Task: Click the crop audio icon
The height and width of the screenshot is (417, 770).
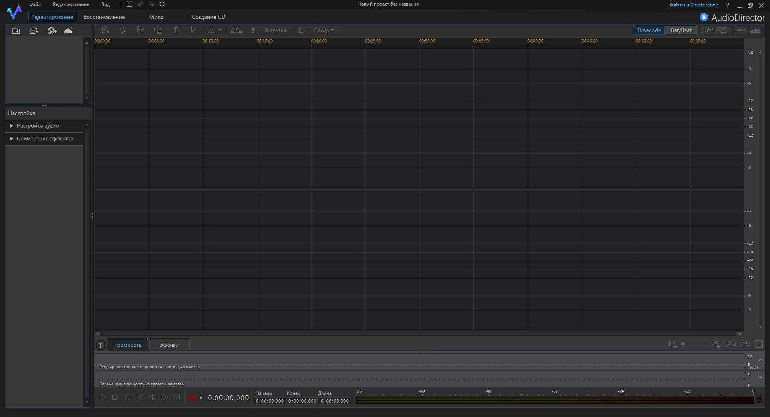Action: tap(194, 30)
